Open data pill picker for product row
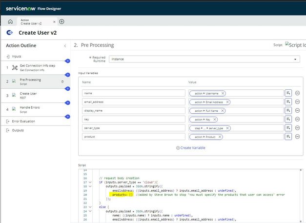Screen dimensions: 306x223 pos(288,136)
